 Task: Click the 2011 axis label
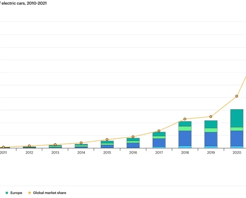click(x=3, y=152)
